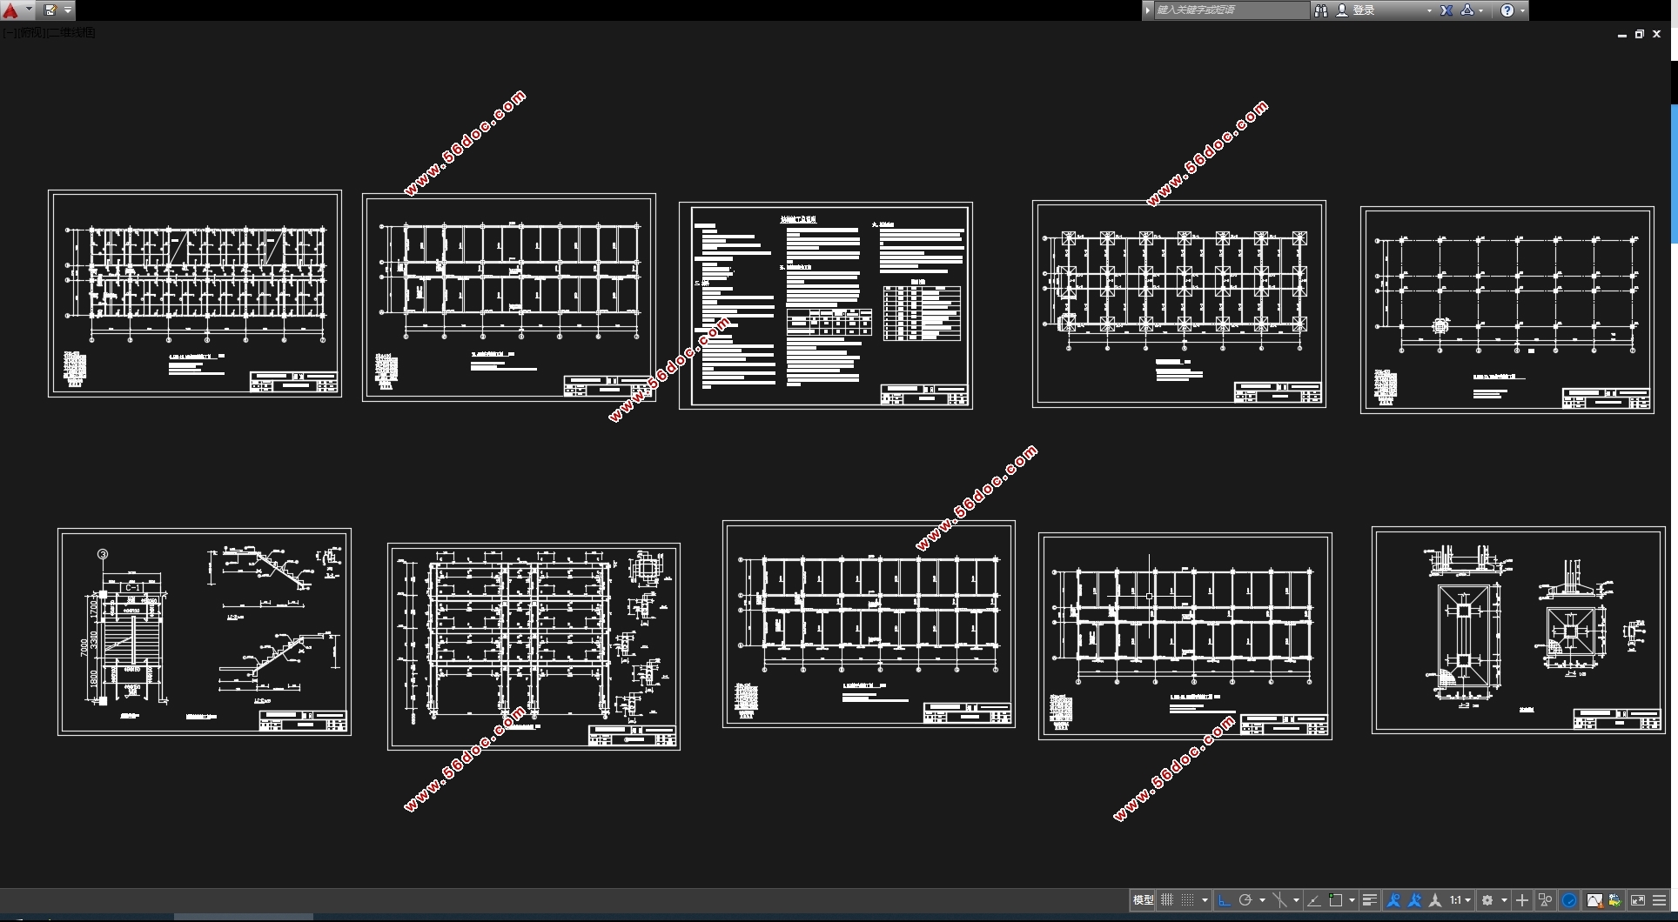This screenshot has width=1678, height=922.
Task: Click the 模型 model space button
Action: pyautogui.click(x=1143, y=900)
